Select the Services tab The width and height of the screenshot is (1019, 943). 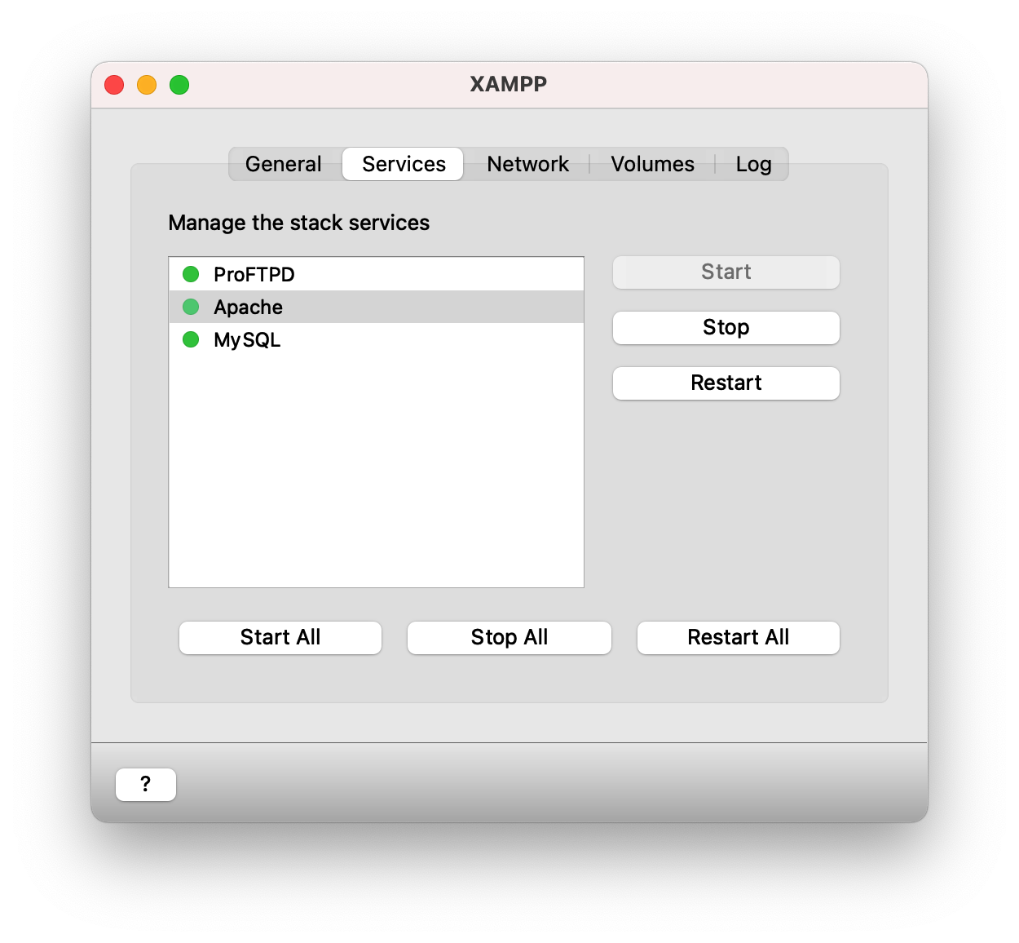point(404,164)
